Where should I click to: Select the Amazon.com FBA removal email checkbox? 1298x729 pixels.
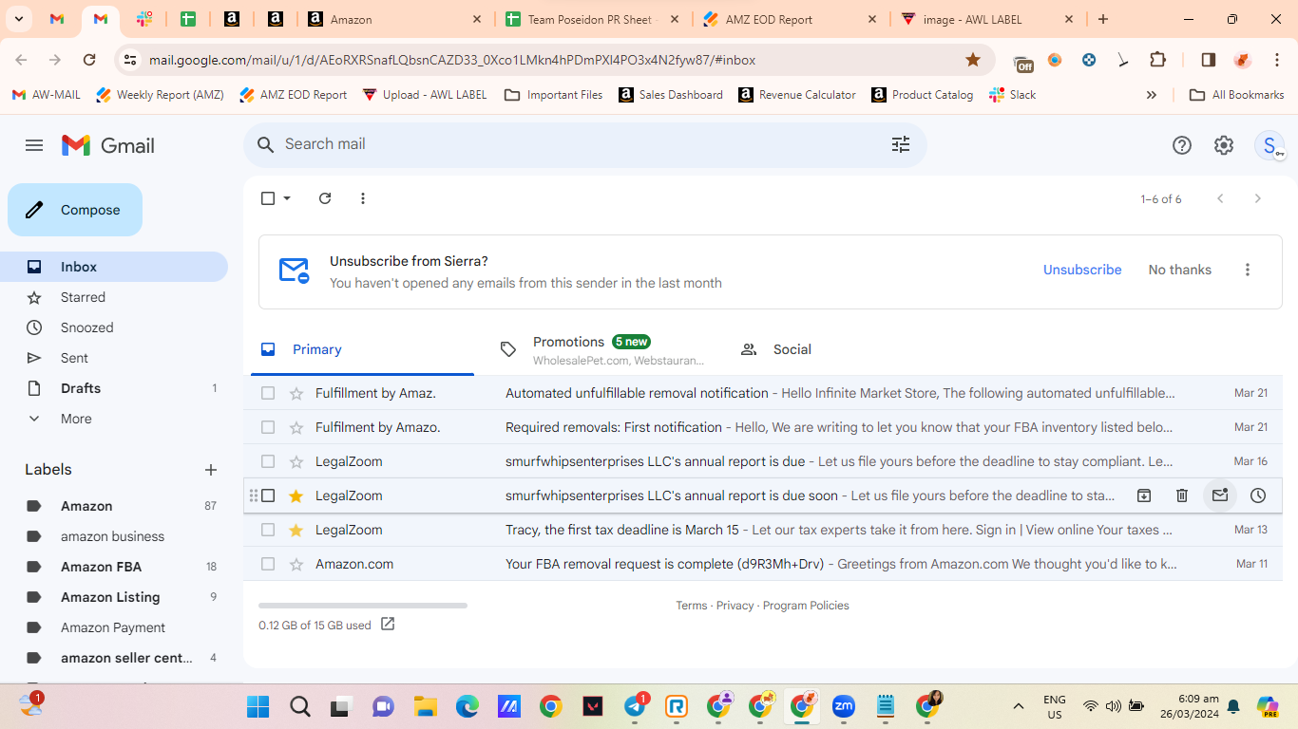coord(268,564)
